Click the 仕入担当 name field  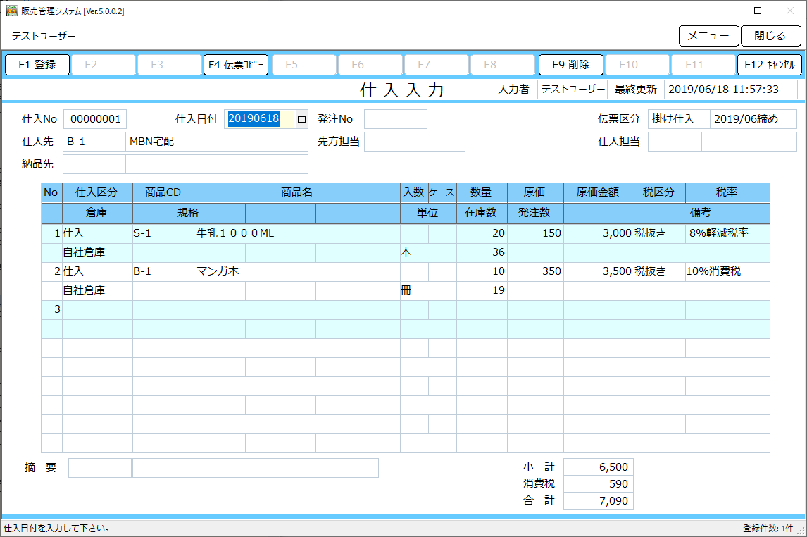coord(749,142)
